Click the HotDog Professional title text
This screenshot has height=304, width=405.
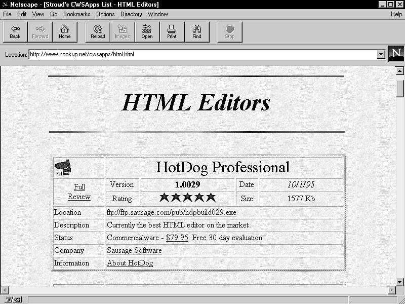[x=223, y=167]
